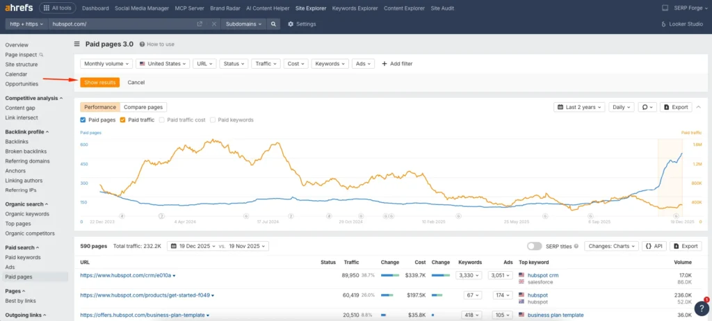Image resolution: width=712 pixels, height=321 pixels.
Task: Uncheck the Paid pages checkbox
Action: tap(83, 120)
